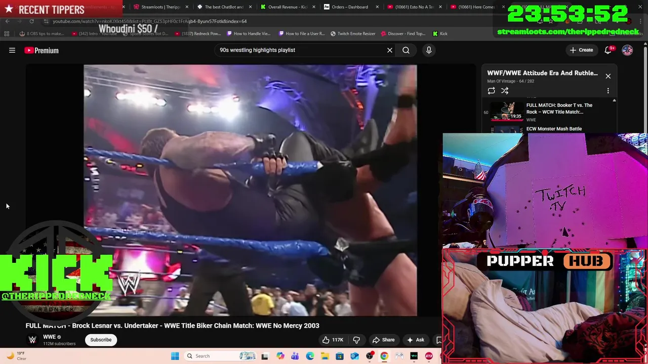Subscribe to the WWE channel
648x364 pixels.
[101, 340]
